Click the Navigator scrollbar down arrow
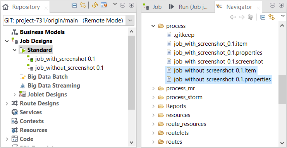The image size is (287, 148). 282,143
